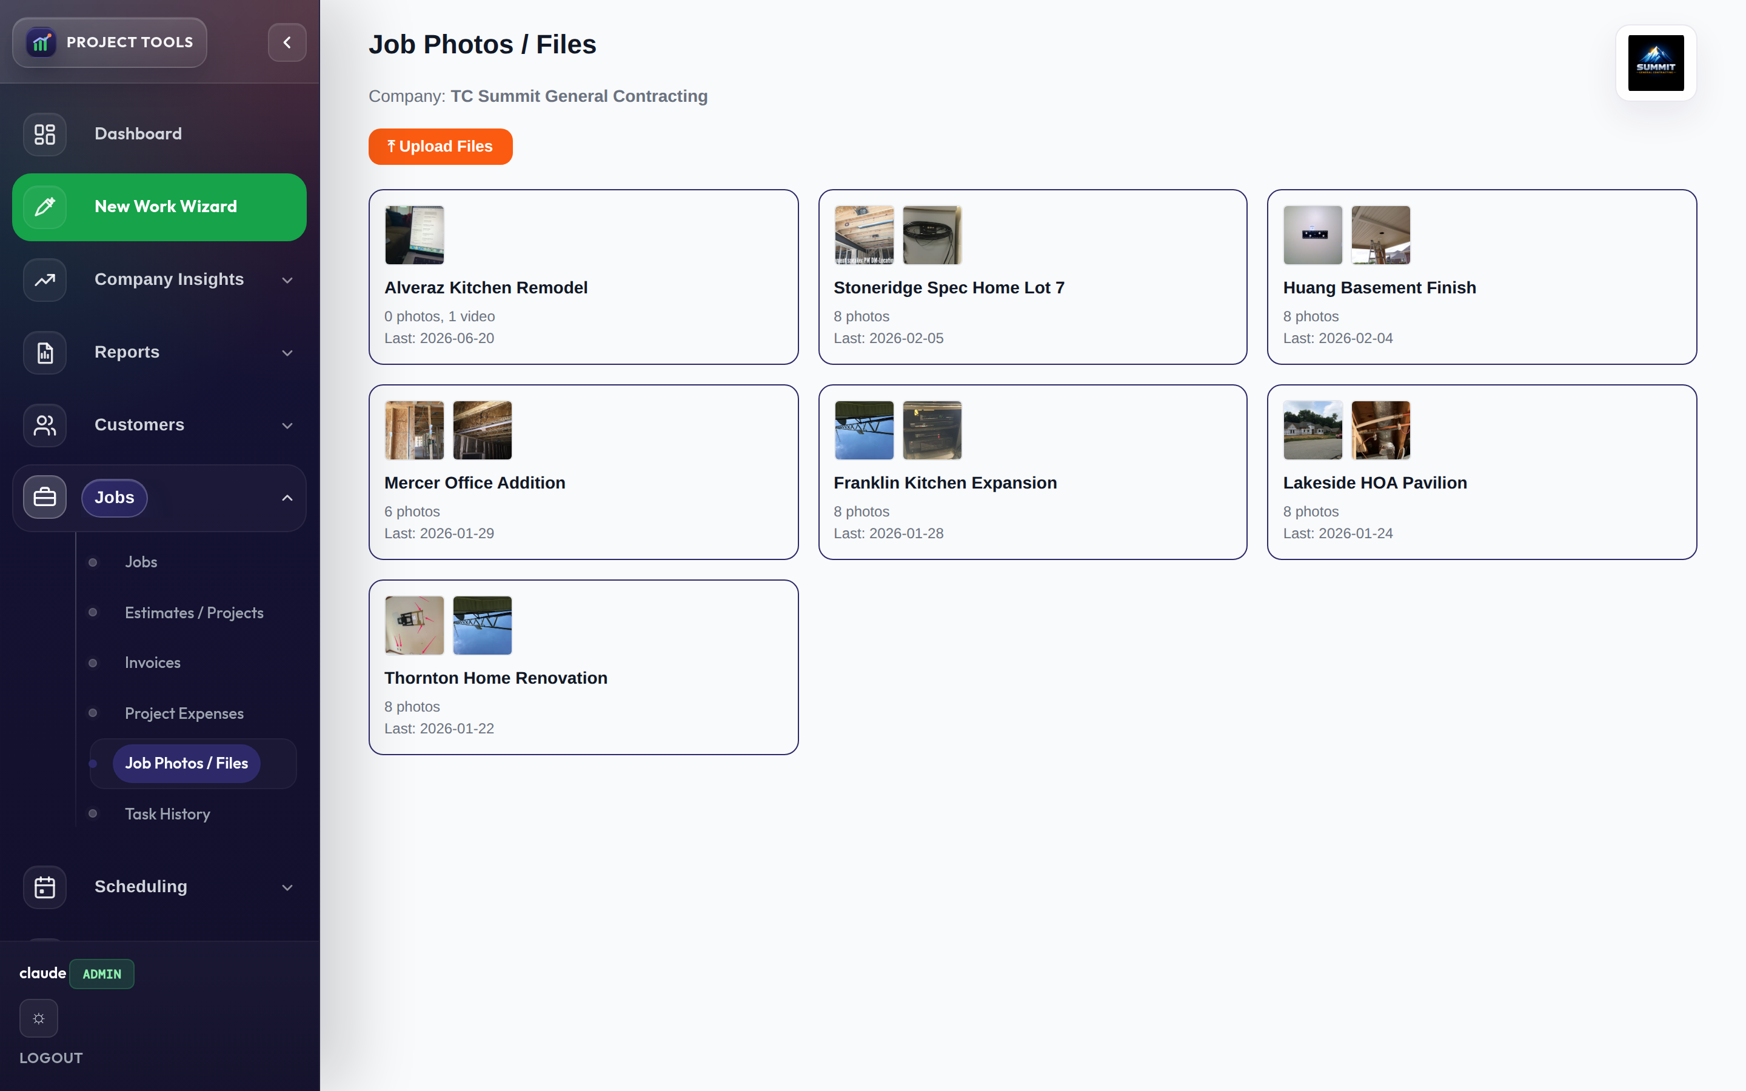Click the LOGOUT link
1746x1091 pixels.
[x=51, y=1058]
